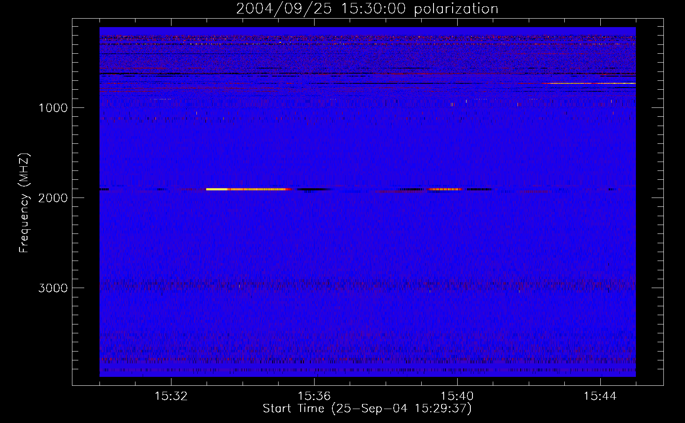Click the plot title "2004/09/25 15:30:00 polarization"
Screen dimensions: 685x423
(x=367, y=8)
